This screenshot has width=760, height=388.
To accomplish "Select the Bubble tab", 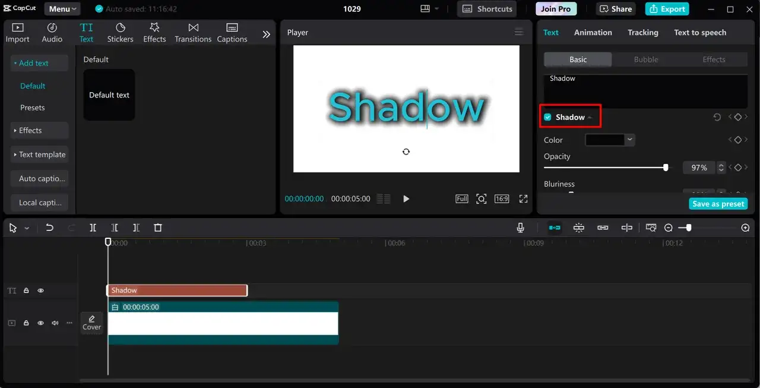I will pos(645,59).
